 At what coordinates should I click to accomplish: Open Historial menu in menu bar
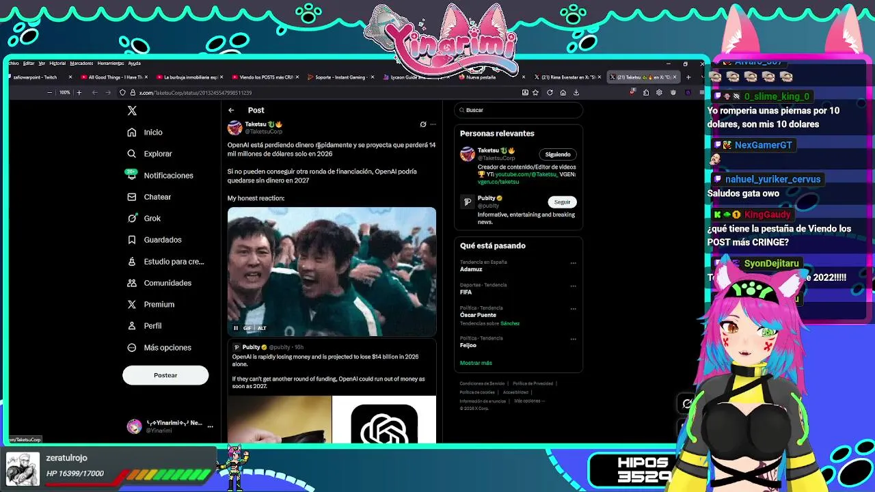57,64
